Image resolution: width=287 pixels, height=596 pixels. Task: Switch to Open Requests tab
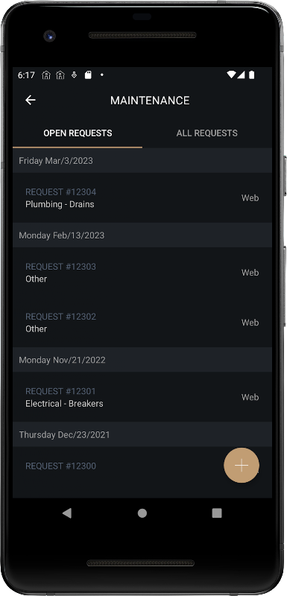[x=78, y=133]
